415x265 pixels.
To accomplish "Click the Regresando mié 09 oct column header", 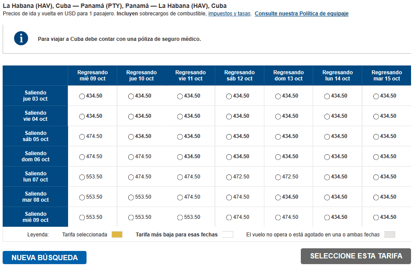I will 92,76.
